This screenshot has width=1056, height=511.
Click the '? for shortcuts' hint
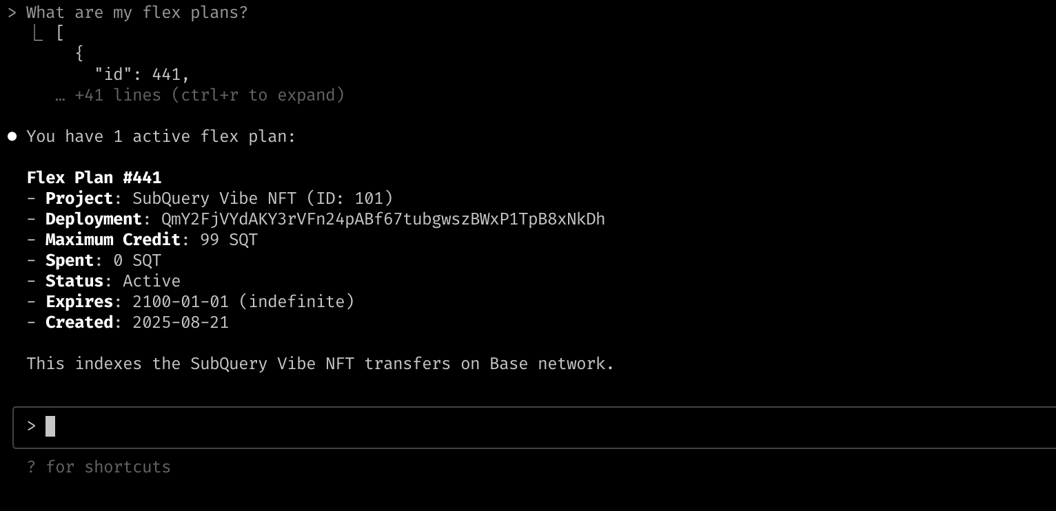click(99, 467)
